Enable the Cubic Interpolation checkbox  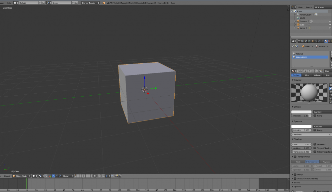315,152
